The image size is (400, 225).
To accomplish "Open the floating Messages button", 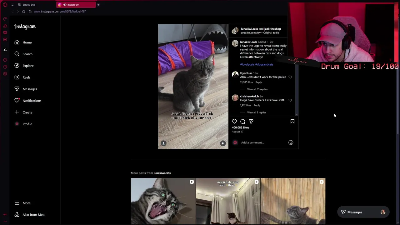I will tap(363, 212).
